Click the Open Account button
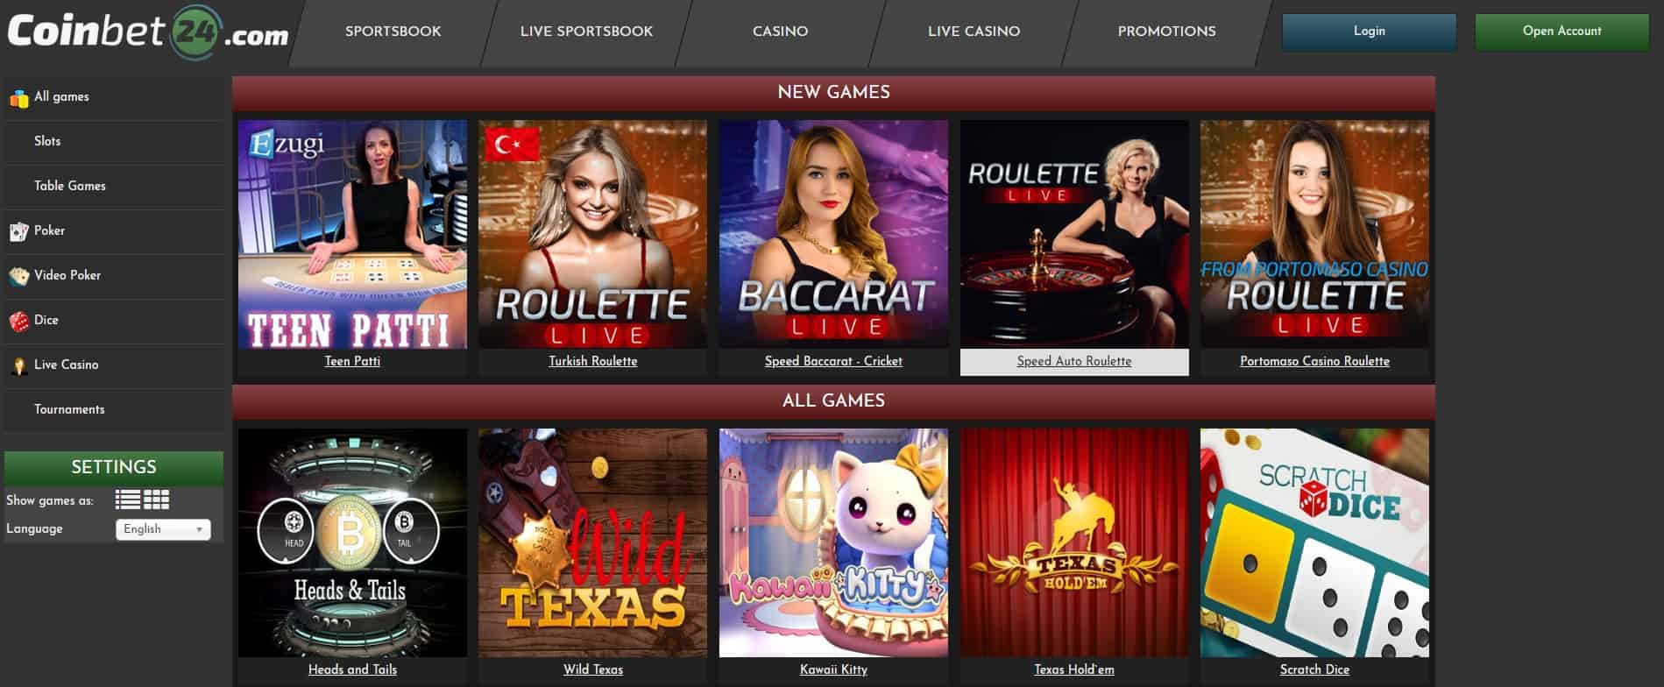1664x687 pixels. point(1561,32)
